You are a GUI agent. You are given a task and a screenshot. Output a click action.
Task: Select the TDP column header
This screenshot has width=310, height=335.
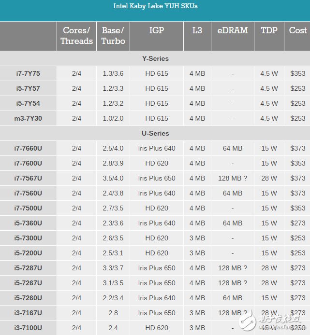click(269, 30)
